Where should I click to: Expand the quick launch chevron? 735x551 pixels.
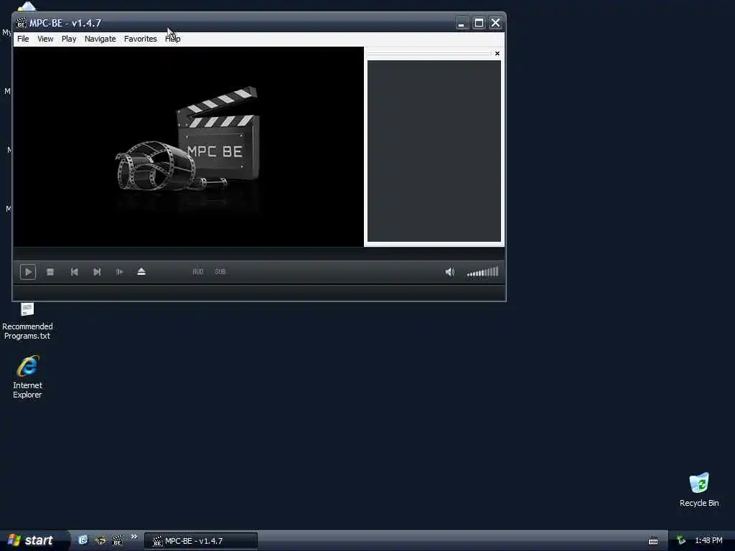click(x=134, y=537)
